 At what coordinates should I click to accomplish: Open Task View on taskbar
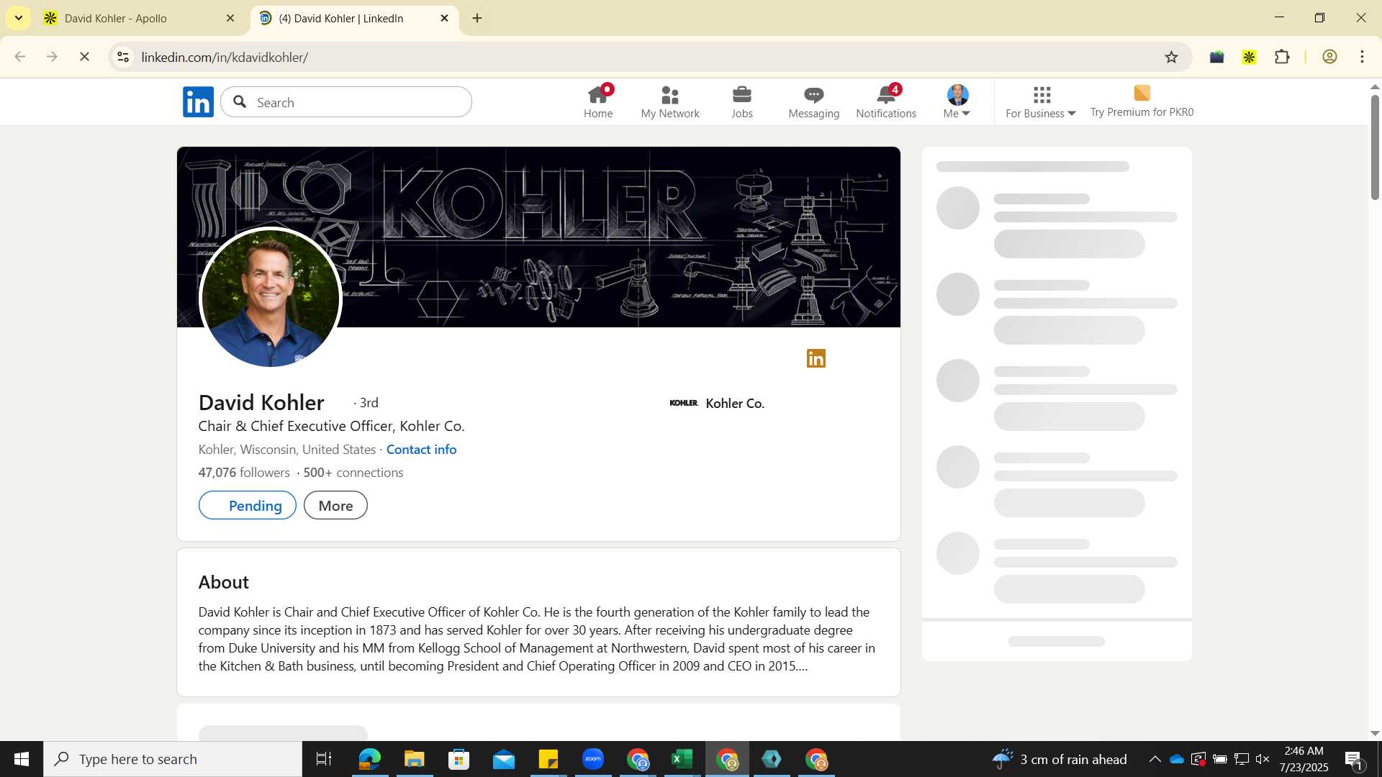(324, 759)
